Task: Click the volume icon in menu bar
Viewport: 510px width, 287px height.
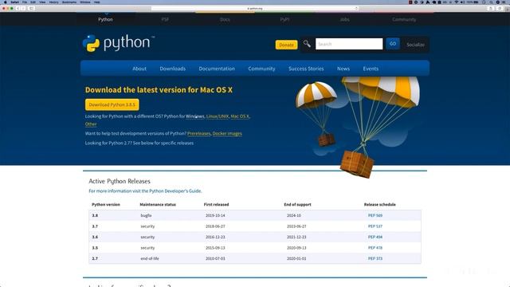Action: (462, 2)
